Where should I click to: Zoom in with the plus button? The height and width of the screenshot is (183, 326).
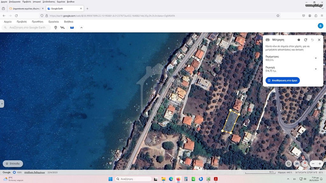click(x=320, y=164)
